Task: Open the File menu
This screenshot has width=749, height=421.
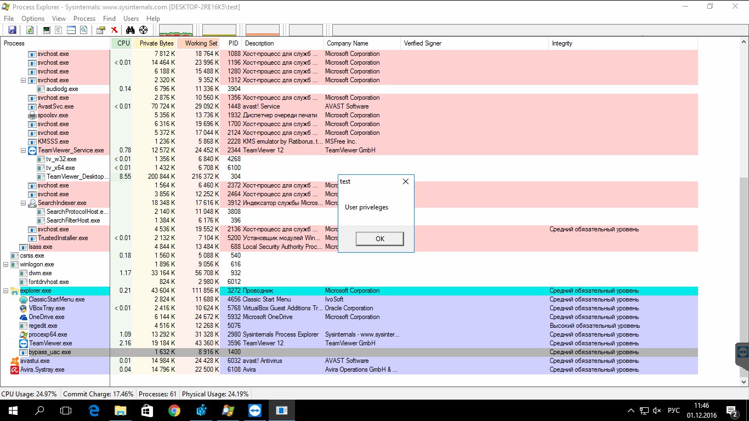Action: (9, 19)
